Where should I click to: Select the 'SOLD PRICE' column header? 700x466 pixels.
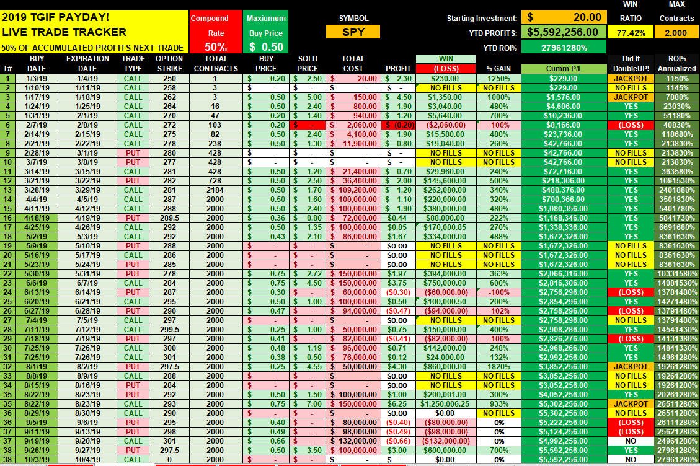pos(308,63)
